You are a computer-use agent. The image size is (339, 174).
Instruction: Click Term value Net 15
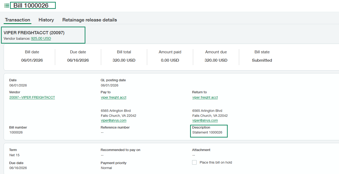[x=14, y=155]
